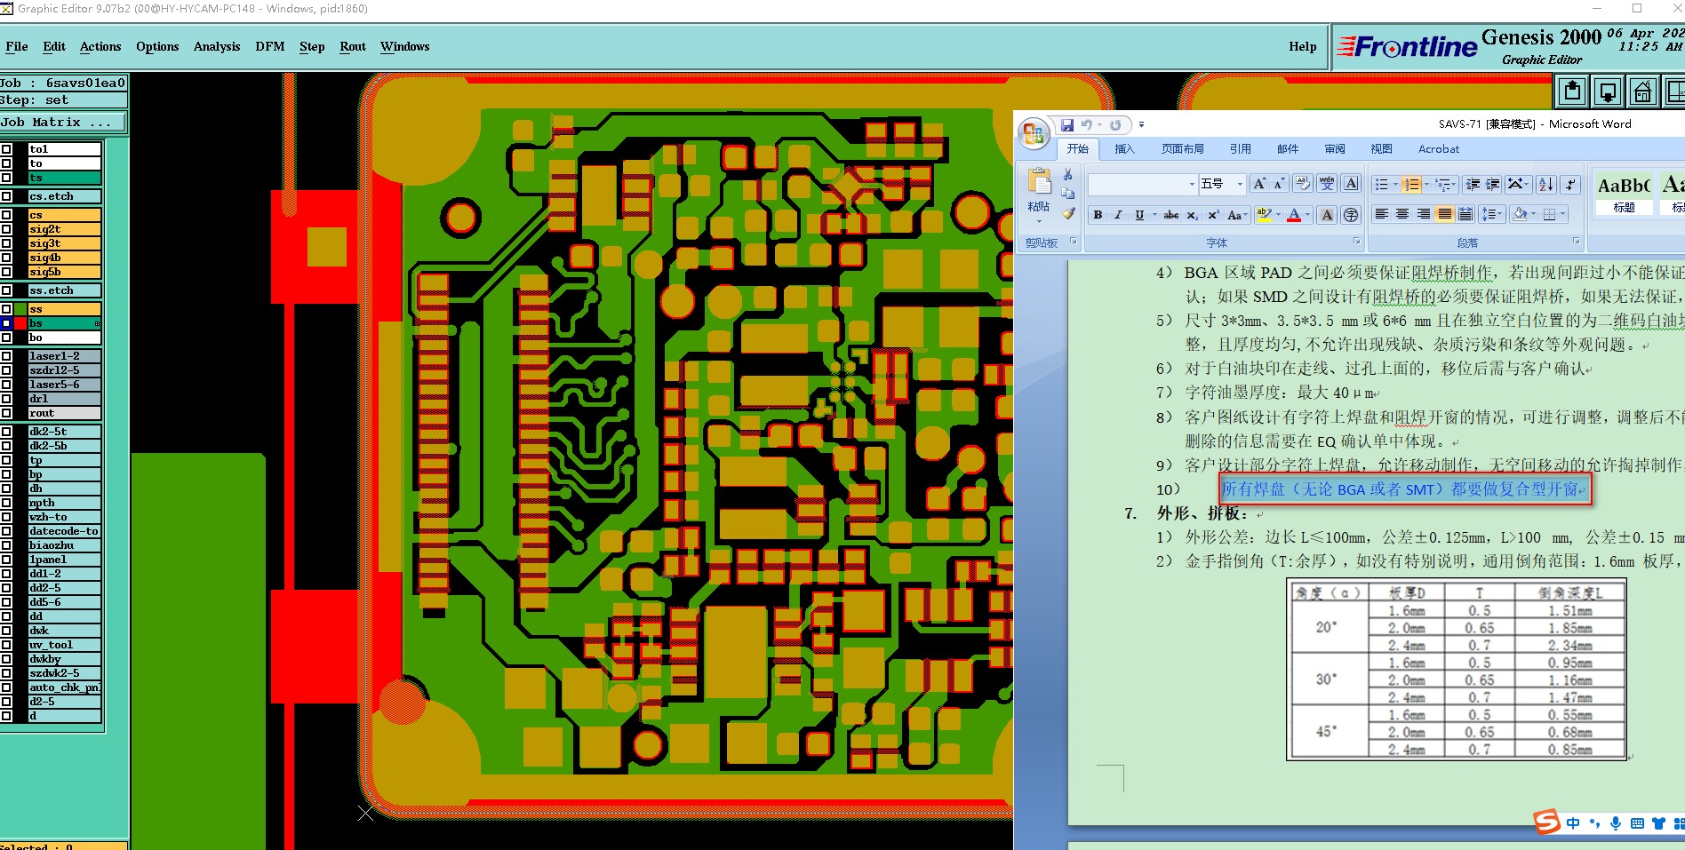Click Sogou input method S icon
Image resolution: width=1685 pixels, height=850 pixels.
1546,822
